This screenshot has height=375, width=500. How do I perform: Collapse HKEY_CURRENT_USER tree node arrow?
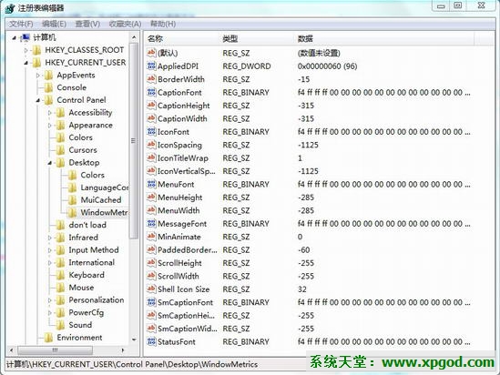(x=26, y=63)
